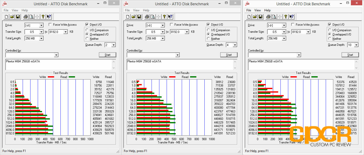Select I/O Comparison in Queue Depth 10 window
The width and height of the screenshot is (364, 155).
pyautogui.click(x=330, y=30)
